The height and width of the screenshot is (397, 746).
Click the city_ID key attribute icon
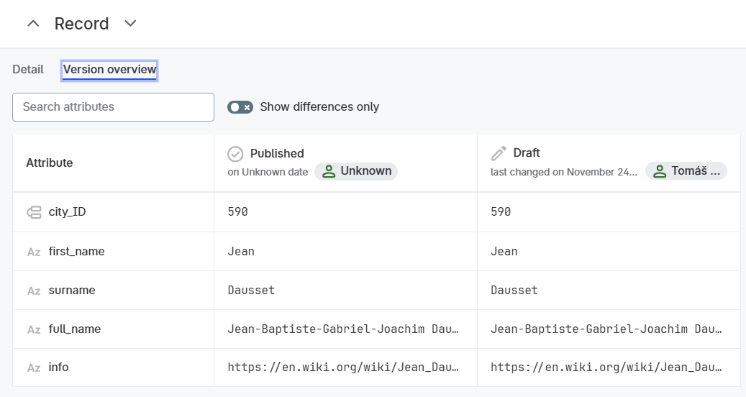tap(34, 212)
